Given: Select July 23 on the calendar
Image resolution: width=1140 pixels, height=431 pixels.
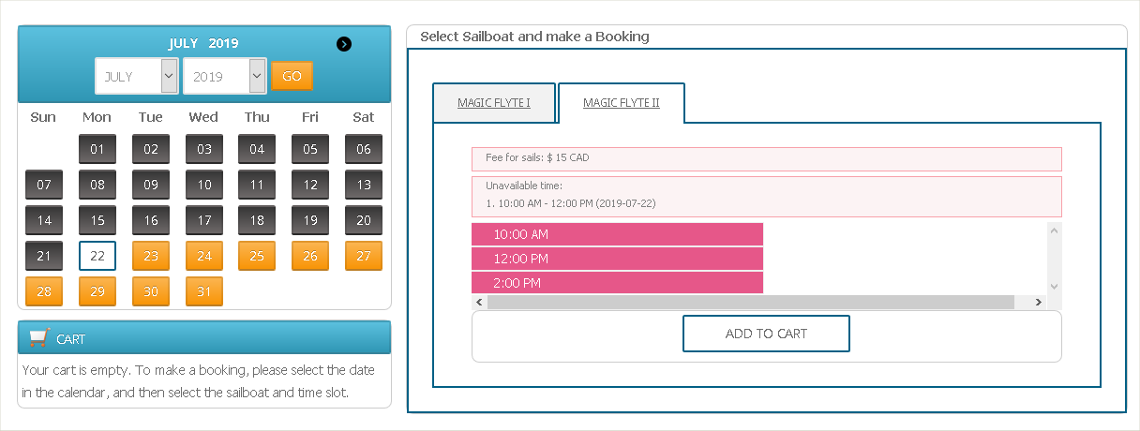Looking at the screenshot, I should 151,256.
